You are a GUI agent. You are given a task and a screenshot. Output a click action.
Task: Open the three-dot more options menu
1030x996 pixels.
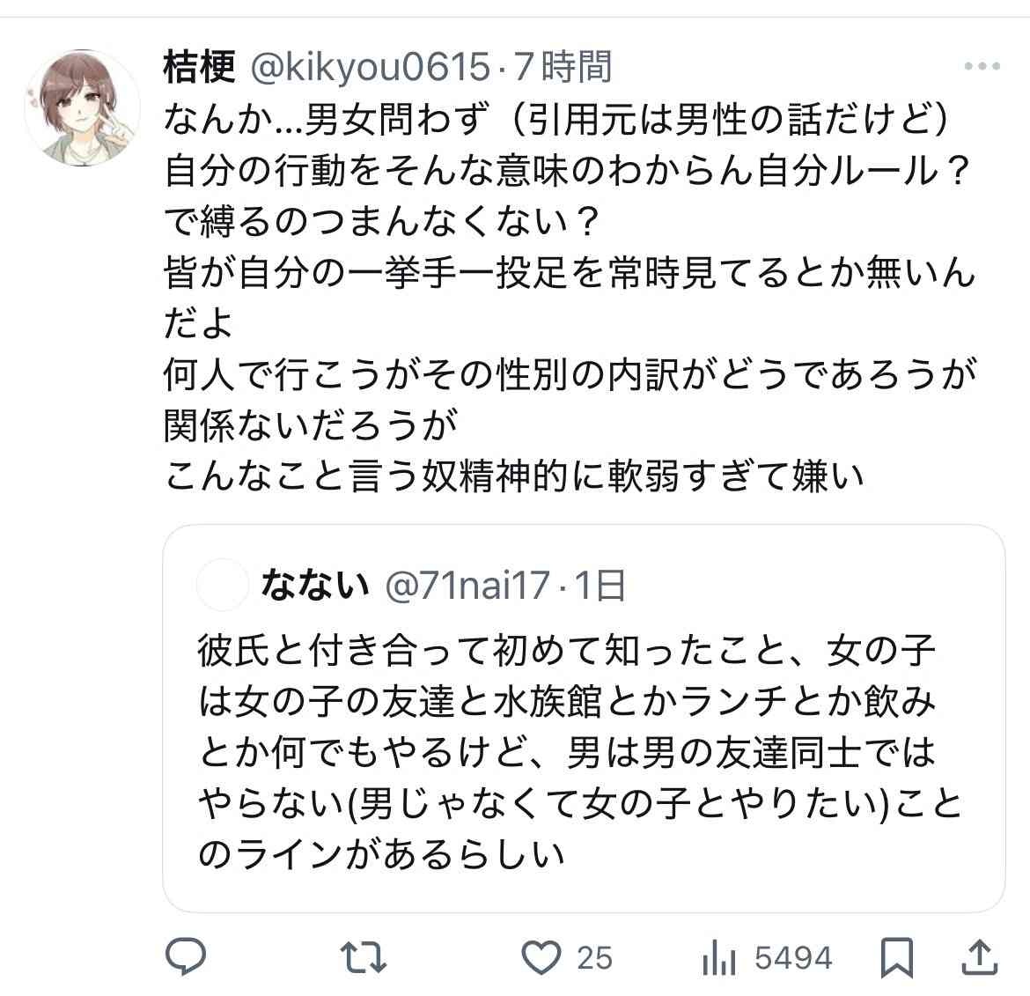click(982, 67)
